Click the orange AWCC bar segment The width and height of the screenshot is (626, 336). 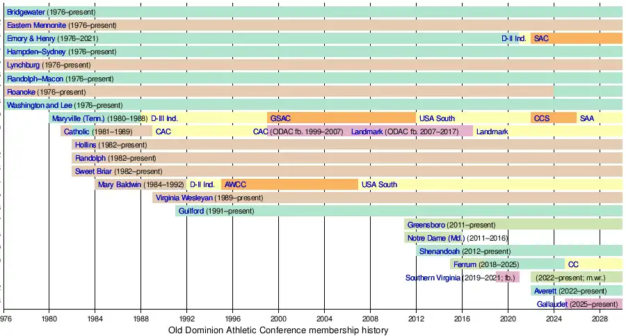[289, 184]
